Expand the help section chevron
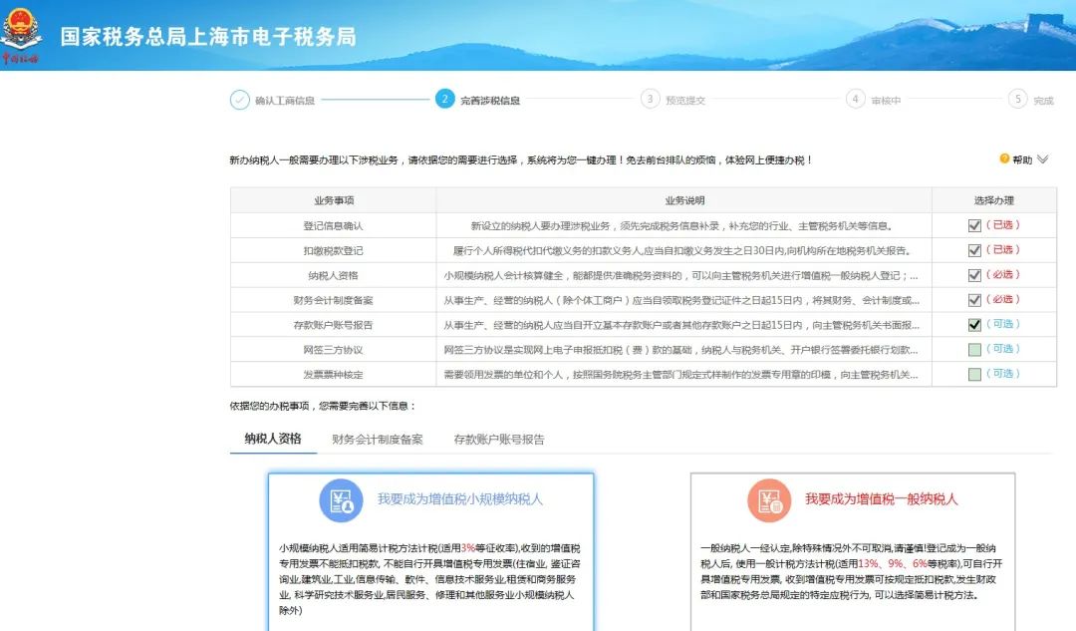 click(x=1043, y=158)
